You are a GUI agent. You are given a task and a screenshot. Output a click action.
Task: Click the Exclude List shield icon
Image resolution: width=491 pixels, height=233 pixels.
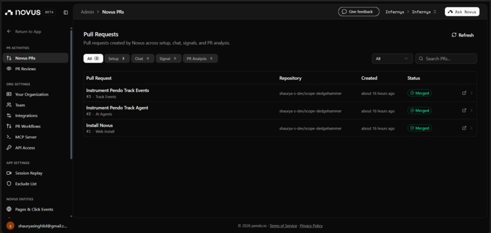tap(9, 184)
